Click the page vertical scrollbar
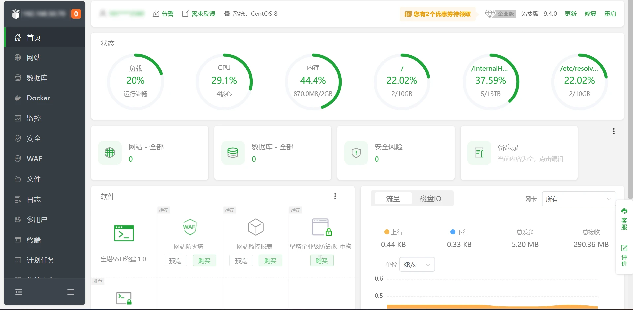Image resolution: width=633 pixels, height=310 pixels. (x=630, y=99)
